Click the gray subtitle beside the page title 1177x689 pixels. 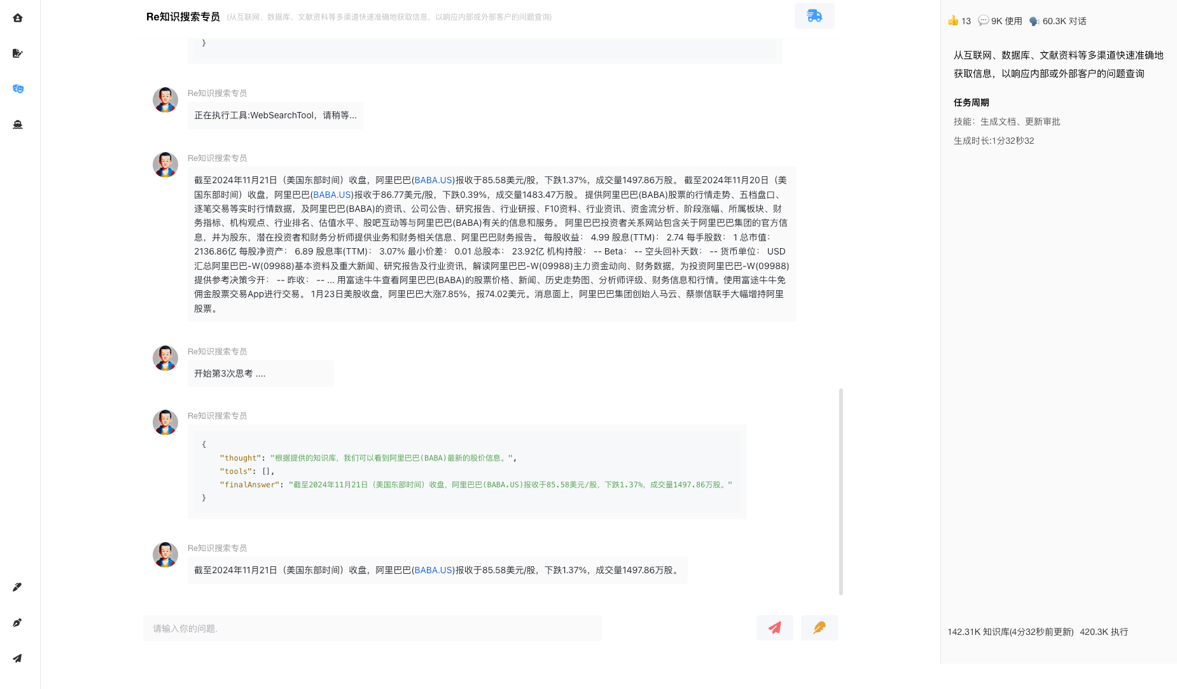coord(389,17)
